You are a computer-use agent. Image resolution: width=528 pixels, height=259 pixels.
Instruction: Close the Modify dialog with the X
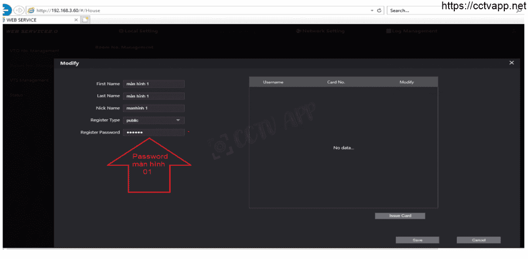pyautogui.click(x=511, y=63)
